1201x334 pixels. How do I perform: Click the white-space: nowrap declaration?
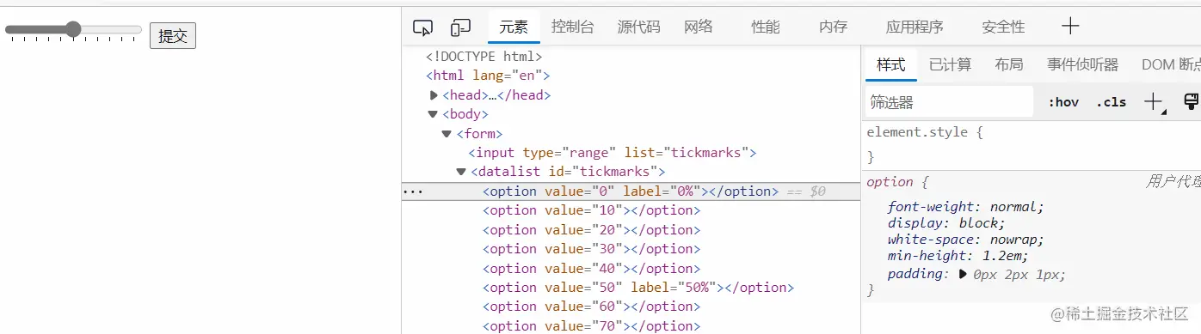click(965, 240)
